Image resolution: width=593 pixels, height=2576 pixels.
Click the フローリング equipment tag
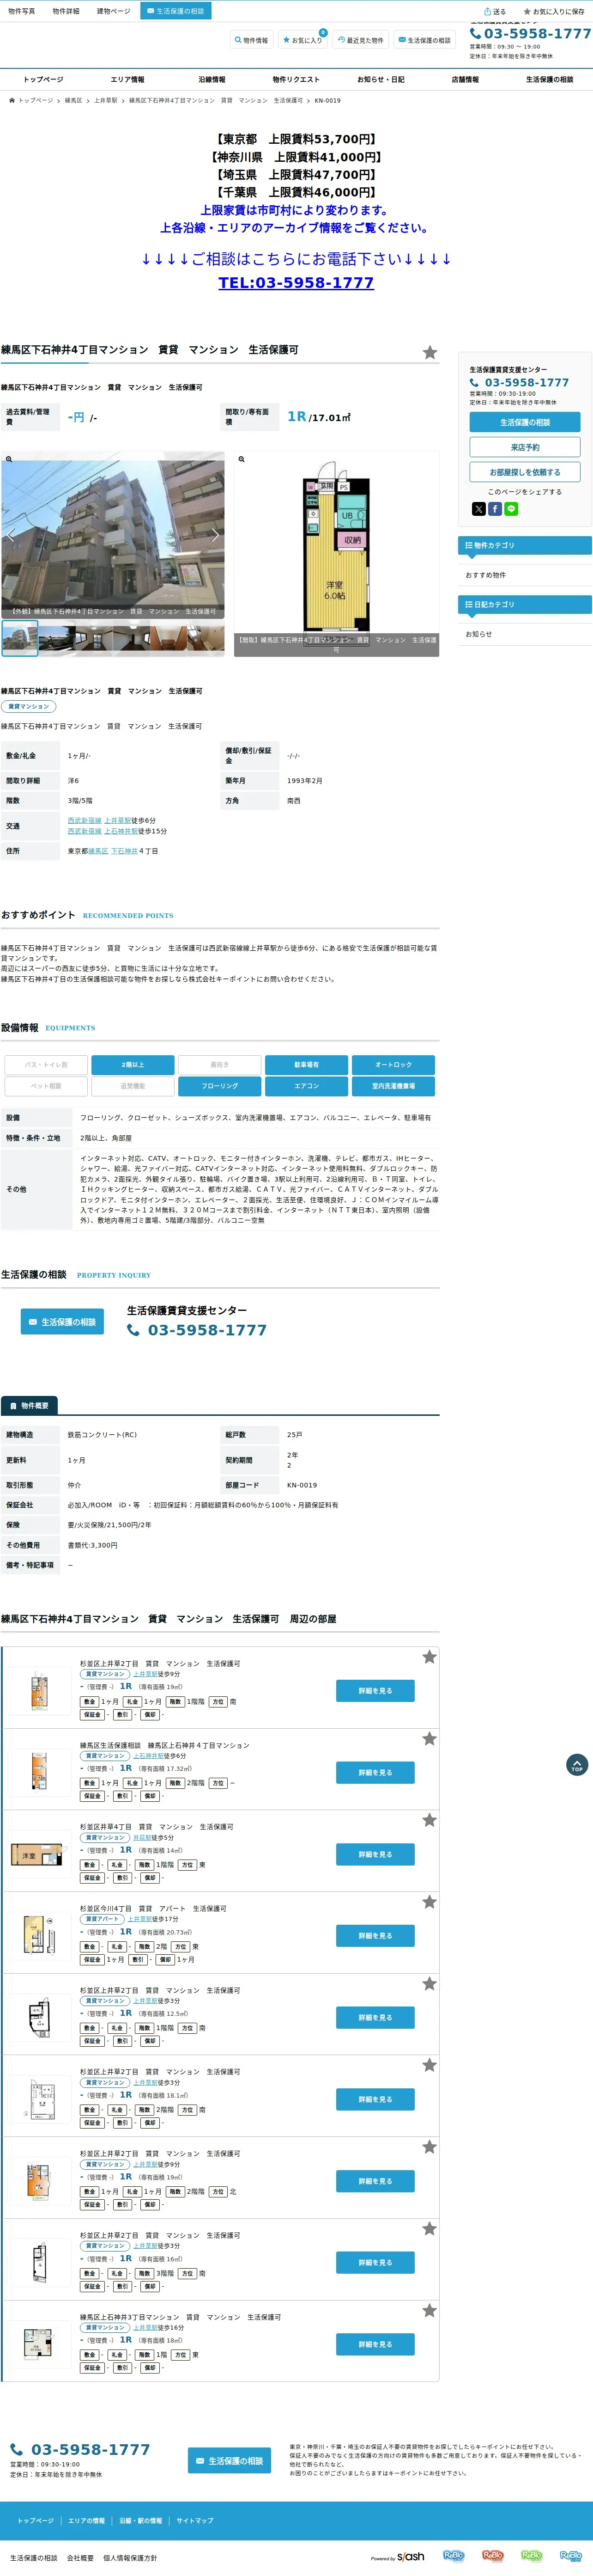click(x=220, y=1086)
